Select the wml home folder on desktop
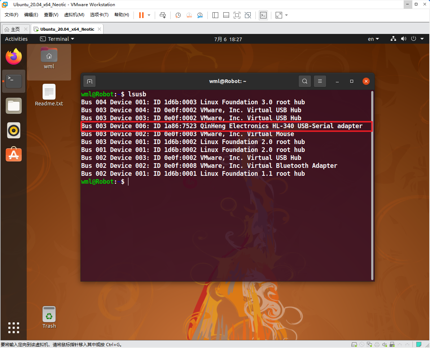The height and width of the screenshot is (348, 430). click(x=49, y=58)
